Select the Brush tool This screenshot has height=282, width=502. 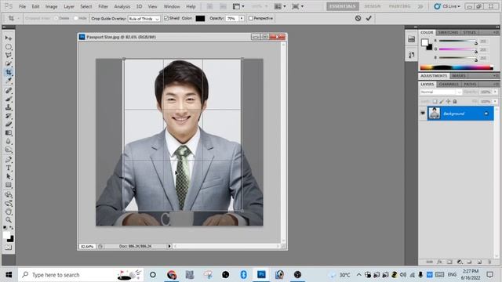pos(9,99)
